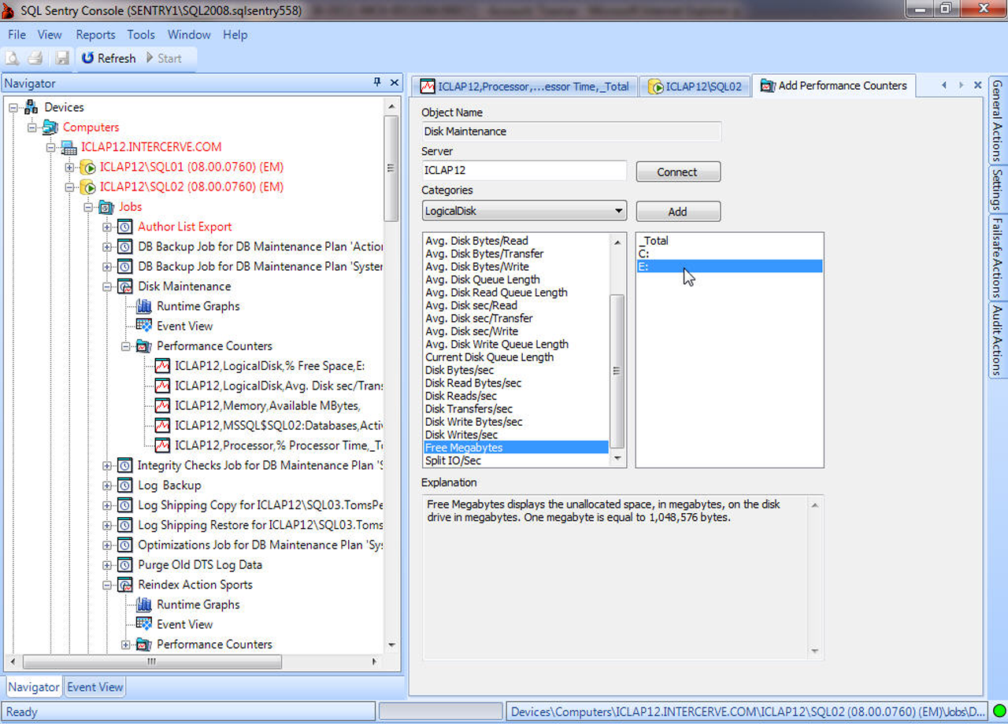This screenshot has width=1008, height=724.
Task: Click Event View icon under Disk Maintenance
Action: pos(143,326)
